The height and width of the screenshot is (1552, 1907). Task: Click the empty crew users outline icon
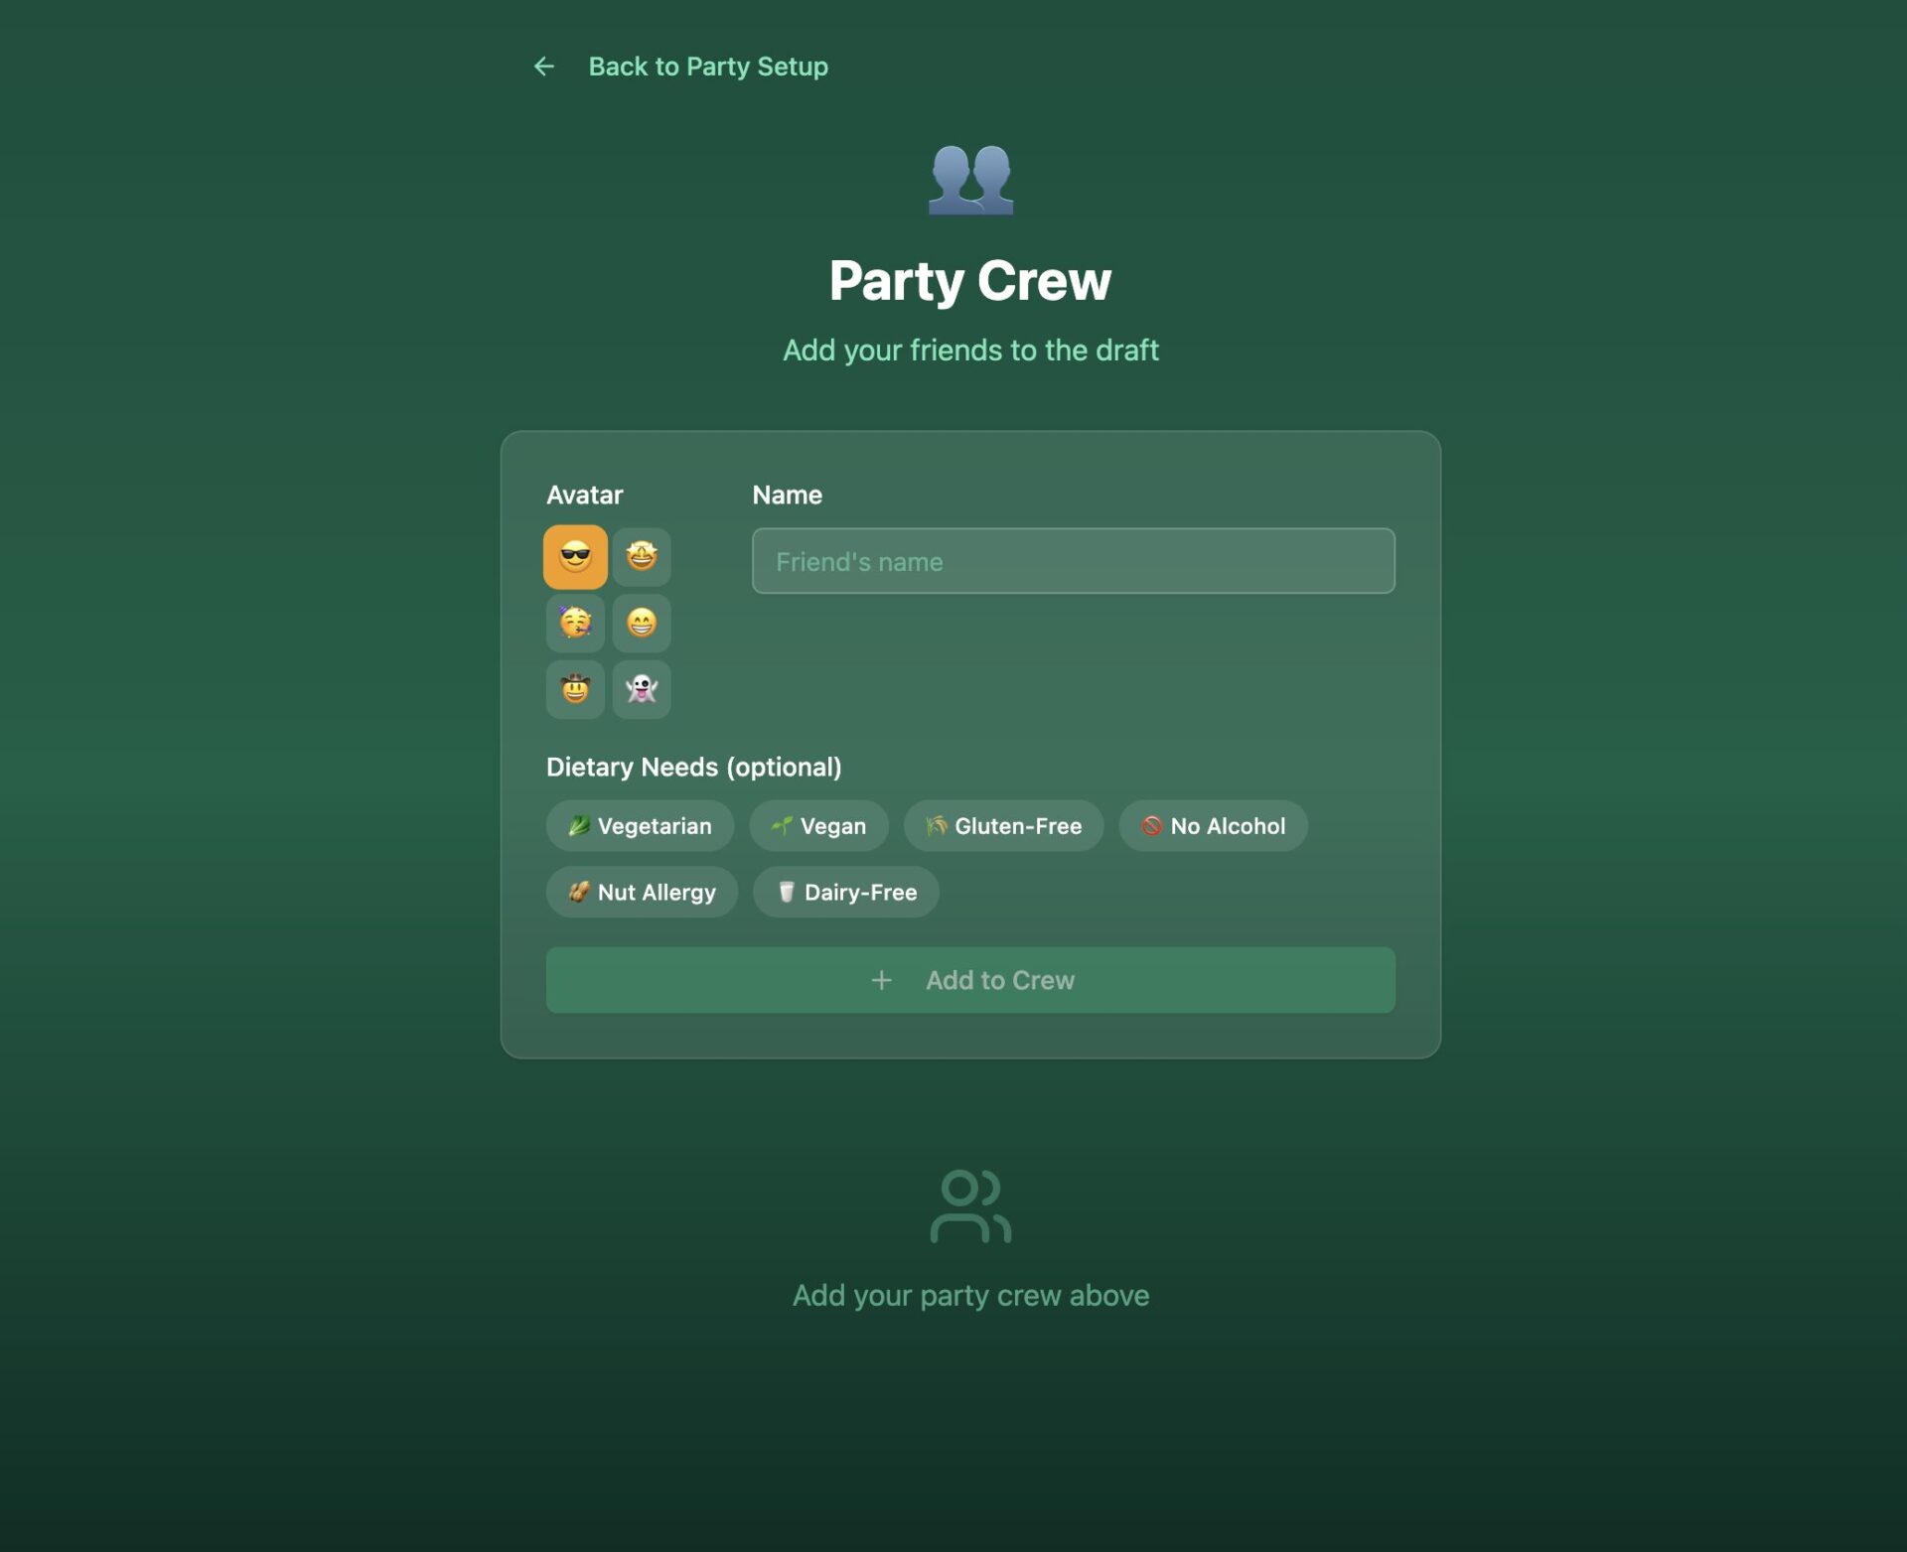pyautogui.click(x=970, y=1206)
